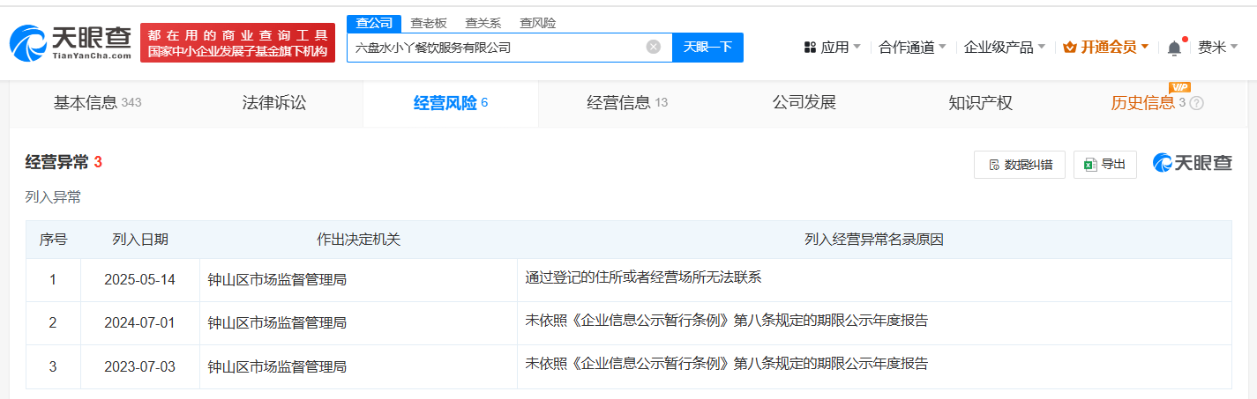Viewport: 1257px width, 399px height.
Task: Click the annual report reason in the 2023-07-03 row
Action: tap(726, 363)
